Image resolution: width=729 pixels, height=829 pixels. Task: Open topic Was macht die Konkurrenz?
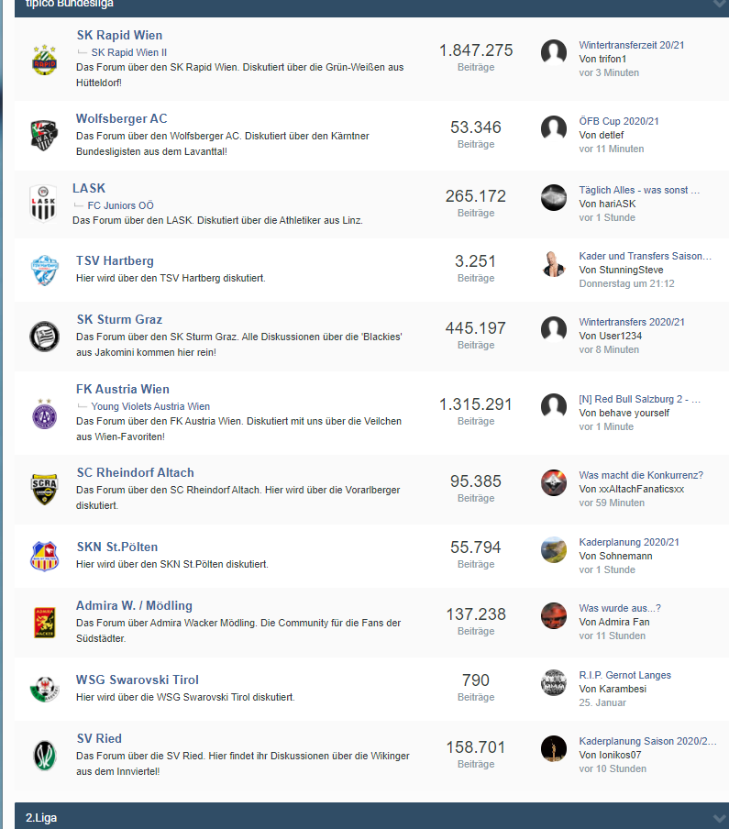pos(641,475)
